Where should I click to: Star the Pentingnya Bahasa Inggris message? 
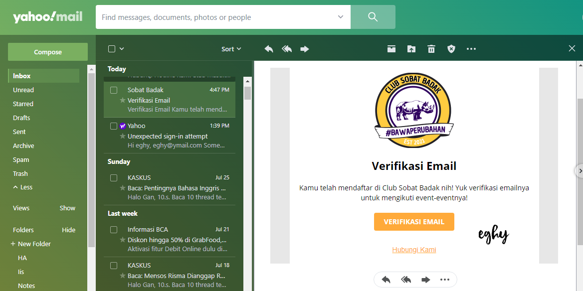point(122,188)
